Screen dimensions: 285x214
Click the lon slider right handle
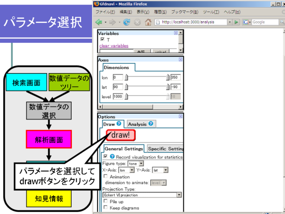(168, 77)
